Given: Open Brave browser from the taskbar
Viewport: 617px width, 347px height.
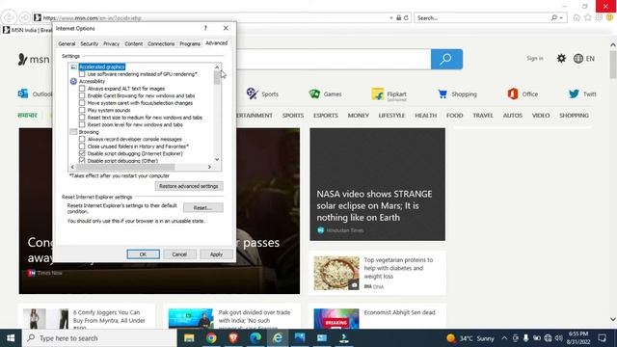Looking at the screenshot, I should pos(233,338).
